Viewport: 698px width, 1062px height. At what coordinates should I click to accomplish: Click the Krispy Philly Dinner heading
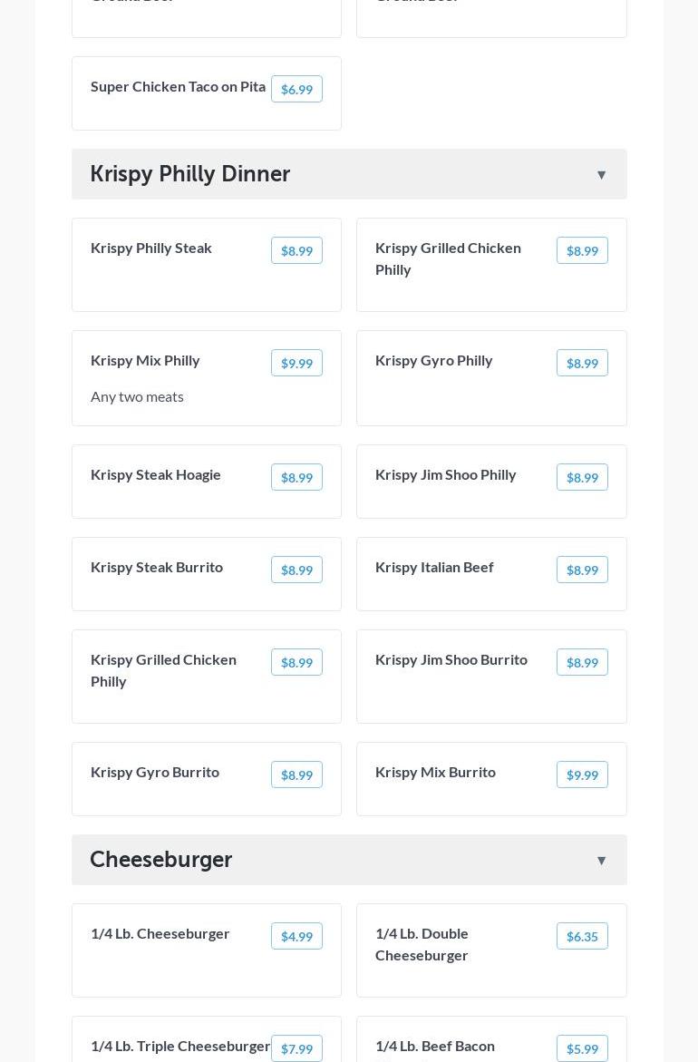pyautogui.click(x=190, y=174)
